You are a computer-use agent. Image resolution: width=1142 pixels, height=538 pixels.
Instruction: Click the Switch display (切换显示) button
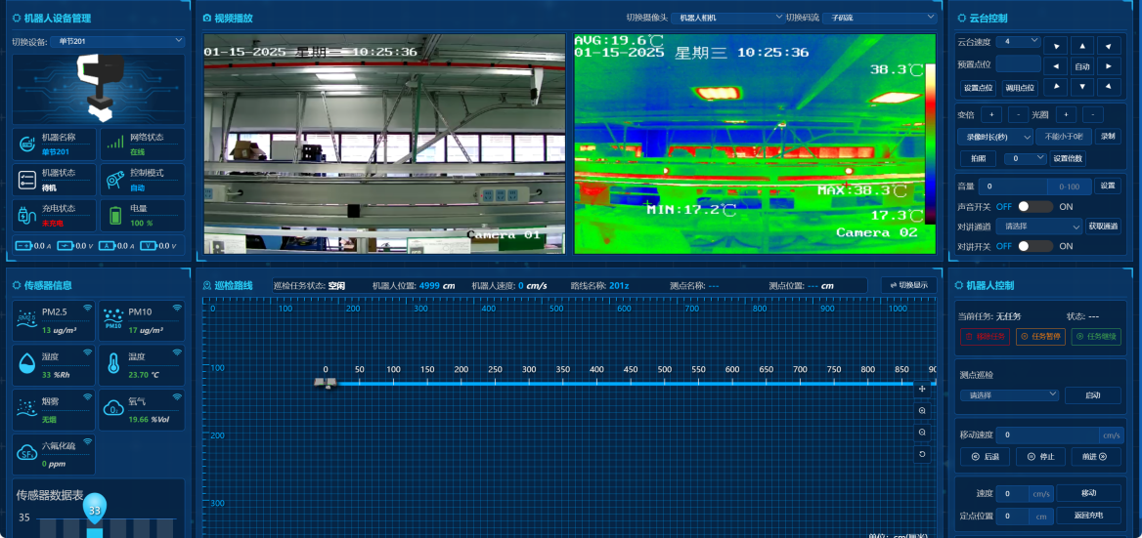pyautogui.click(x=909, y=285)
